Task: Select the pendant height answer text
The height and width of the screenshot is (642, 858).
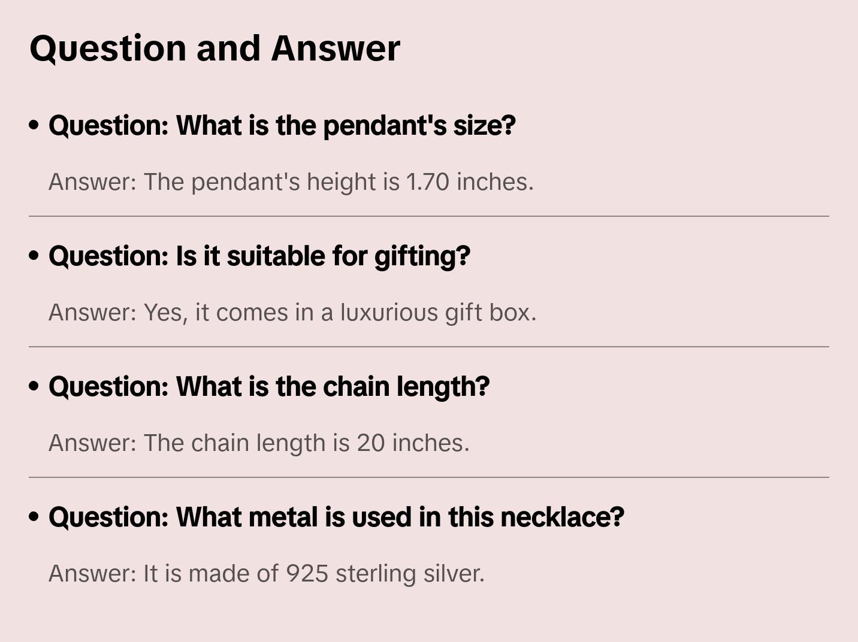Action: pyautogui.click(x=291, y=181)
